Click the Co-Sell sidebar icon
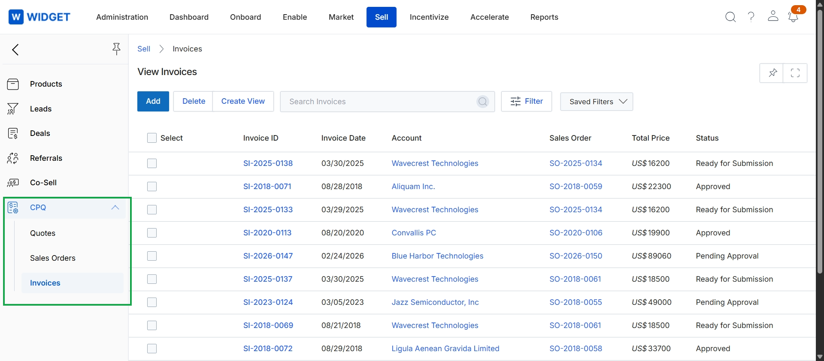The width and height of the screenshot is (824, 361). click(13, 183)
